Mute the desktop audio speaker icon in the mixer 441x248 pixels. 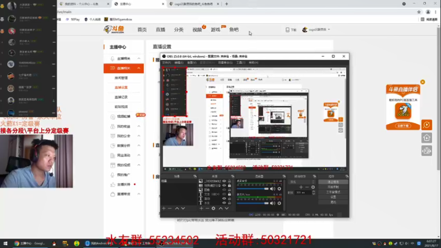pos(272,188)
